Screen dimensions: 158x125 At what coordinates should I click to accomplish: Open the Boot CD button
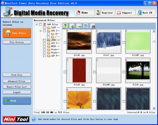(x=145, y=13)
